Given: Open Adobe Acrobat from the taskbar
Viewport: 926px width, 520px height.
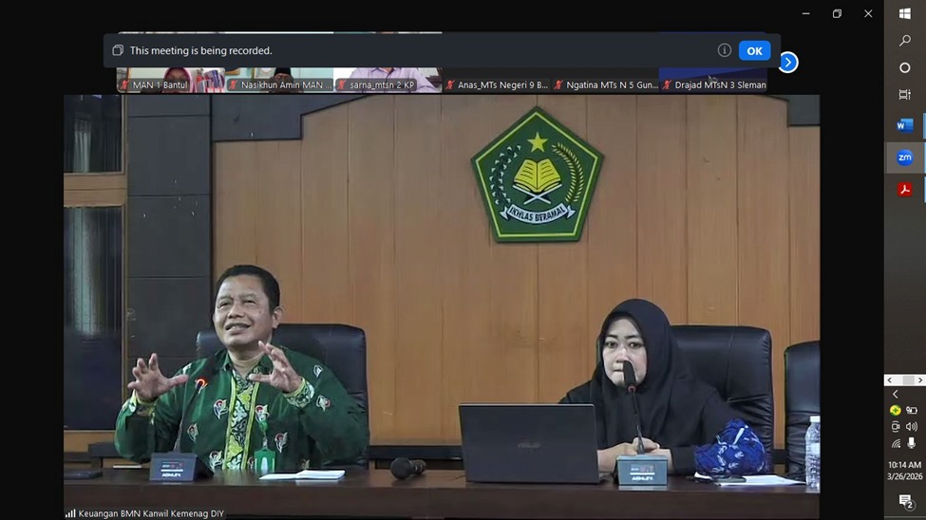Looking at the screenshot, I should point(905,190).
